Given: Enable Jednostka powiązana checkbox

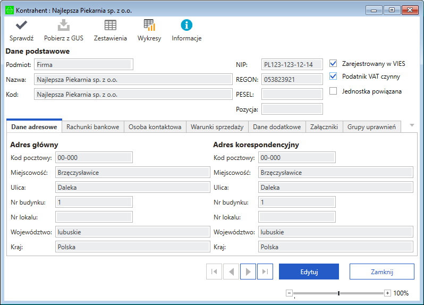Looking at the screenshot, I should [x=333, y=91].
